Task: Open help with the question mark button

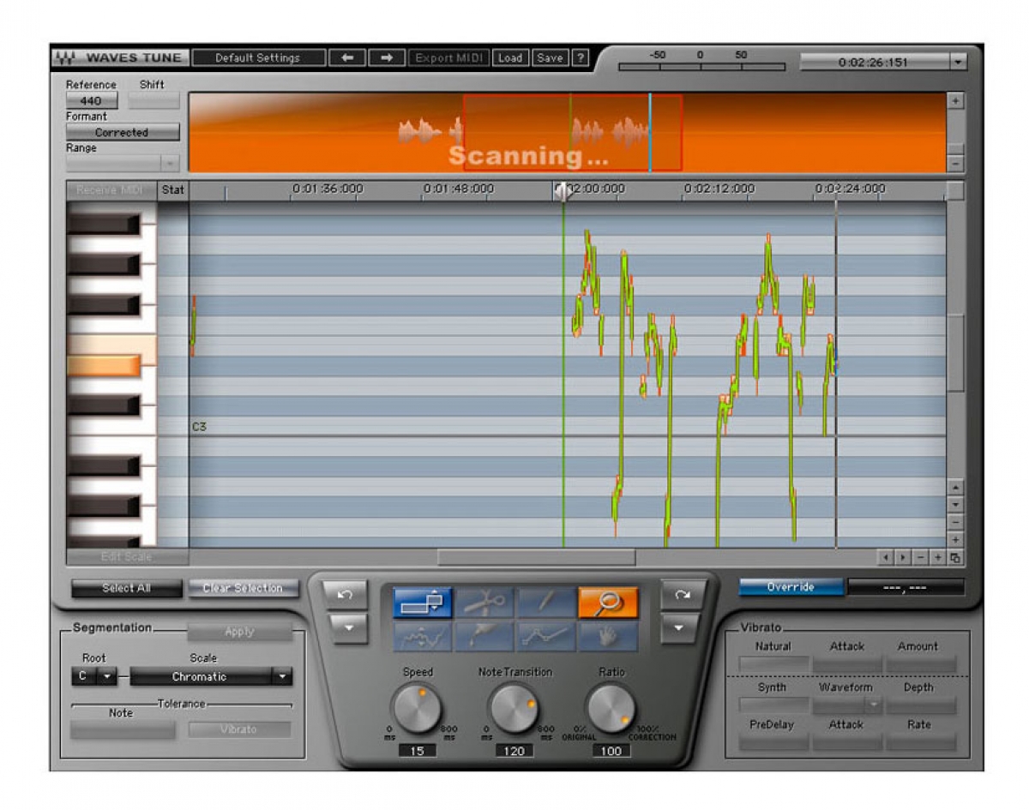Action: (x=581, y=58)
